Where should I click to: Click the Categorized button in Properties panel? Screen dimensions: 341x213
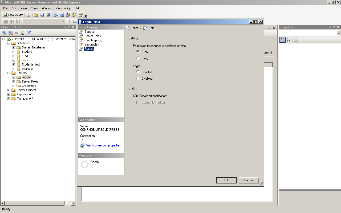click(x=282, y=40)
